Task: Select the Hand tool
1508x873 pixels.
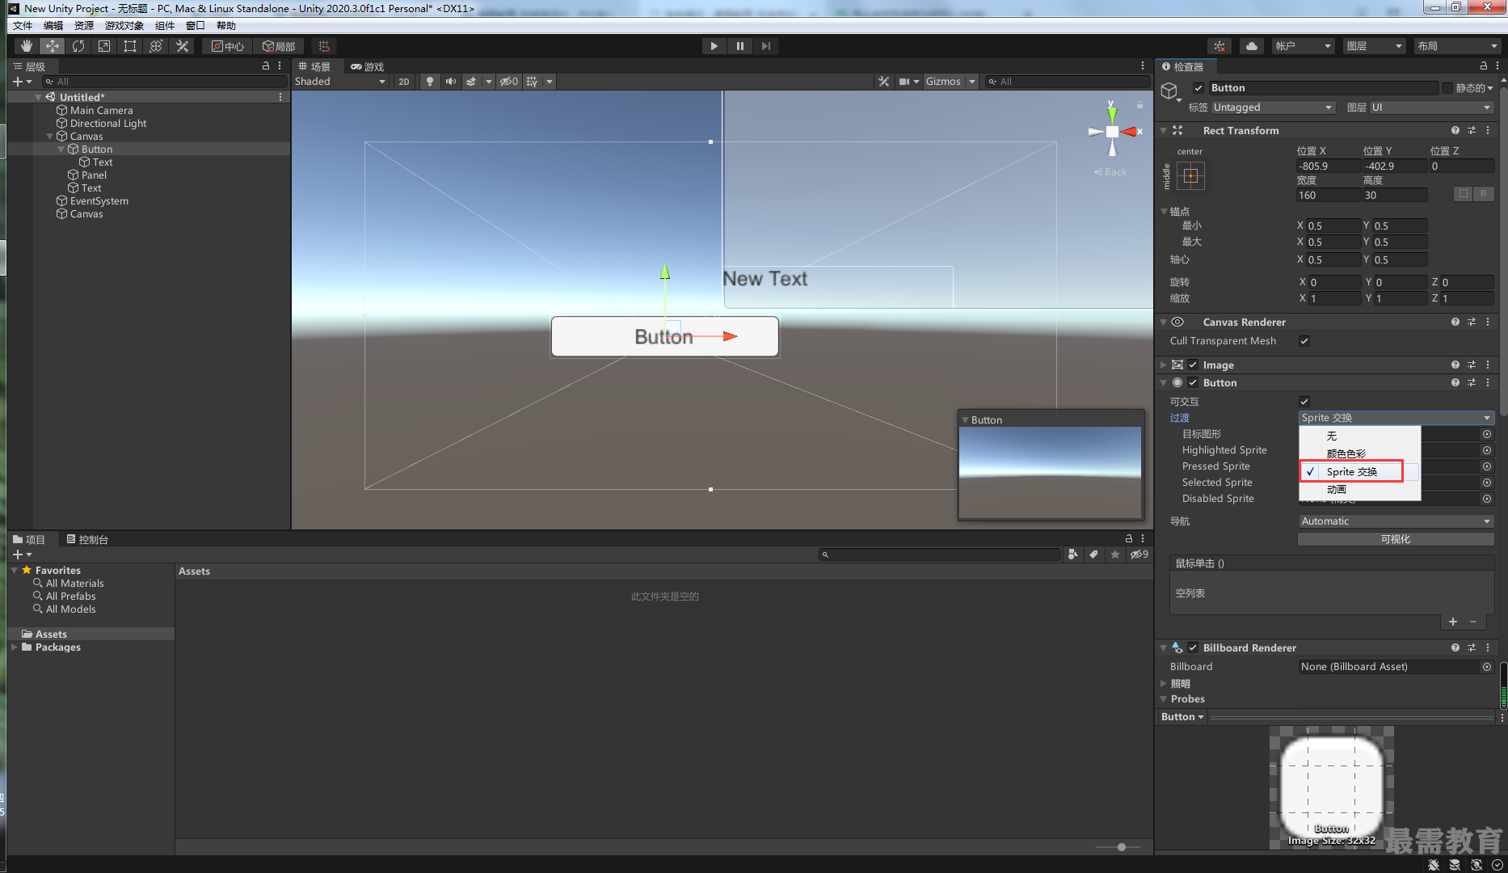Action: tap(27, 46)
